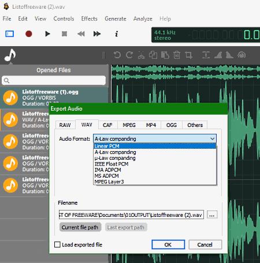This screenshot has width=260, height=263.
Task: Confirm export with OK
Action: tap(168, 245)
